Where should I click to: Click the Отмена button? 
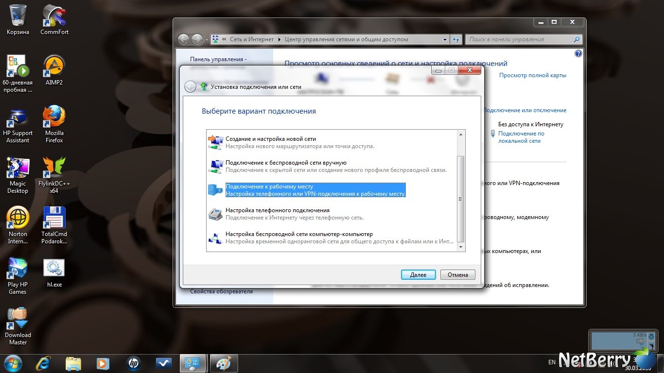tap(458, 274)
